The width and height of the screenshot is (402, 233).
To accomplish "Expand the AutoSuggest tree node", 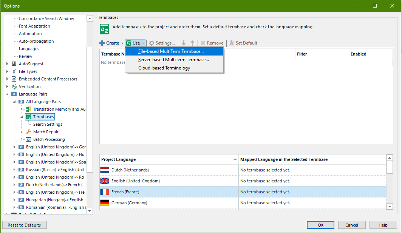I will (7, 64).
